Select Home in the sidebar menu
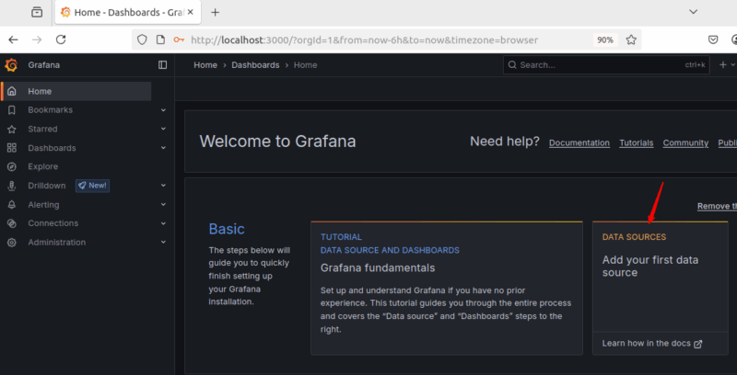Image resolution: width=737 pixels, height=375 pixels. click(40, 91)
